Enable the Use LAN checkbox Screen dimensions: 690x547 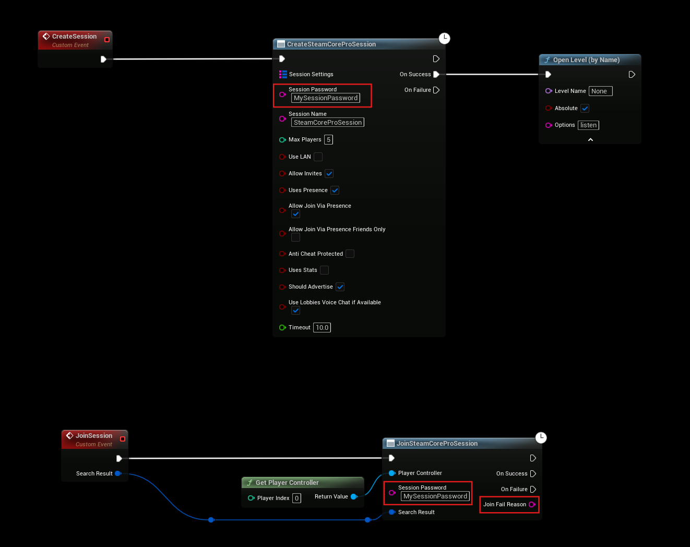click(x=318, y=157)
